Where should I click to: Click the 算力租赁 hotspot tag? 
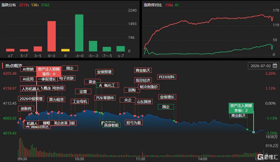(56, 100)
